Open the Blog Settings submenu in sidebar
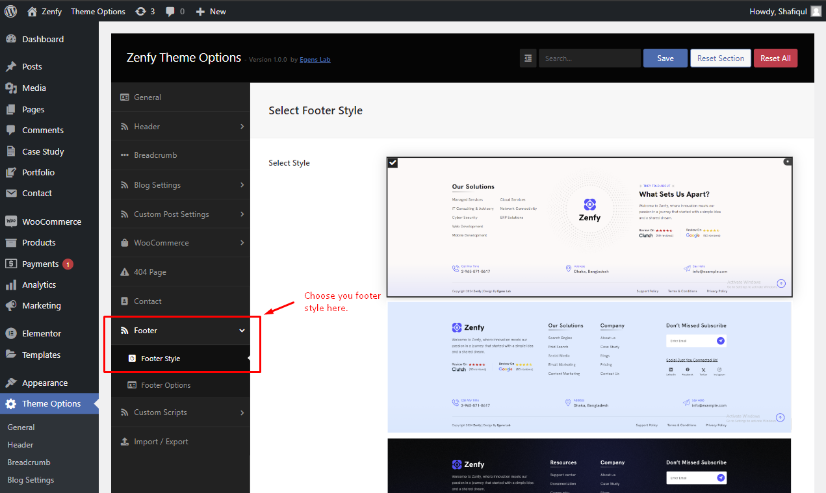This screenshot has height=493, width=826. click(x=31, y=480)
